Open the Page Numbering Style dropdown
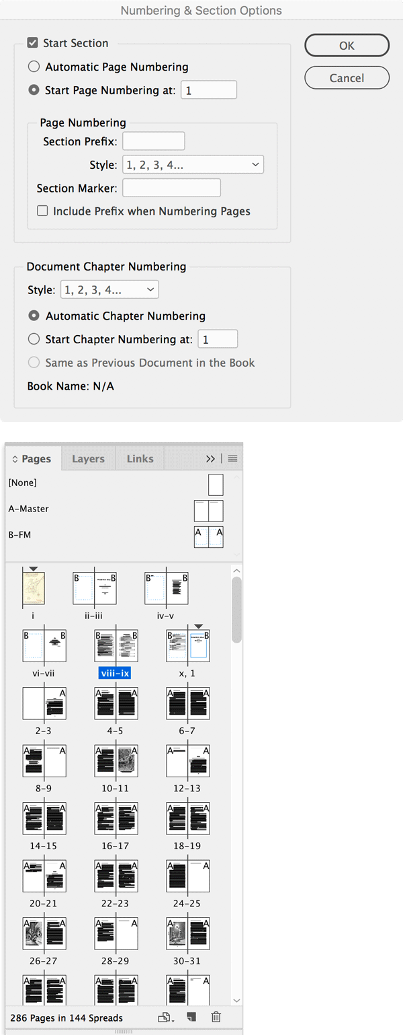403x1035 pixels. click(193, 165)
